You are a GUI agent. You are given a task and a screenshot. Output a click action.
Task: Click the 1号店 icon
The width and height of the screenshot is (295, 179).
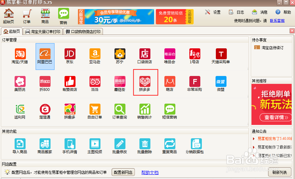click(195, 56)
